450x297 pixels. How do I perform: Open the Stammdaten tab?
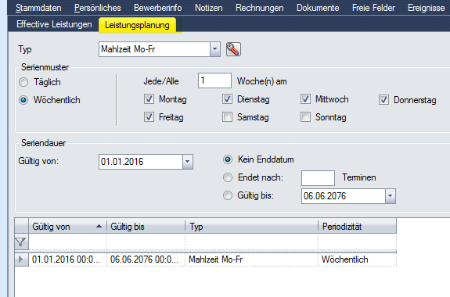(x=38, y=8)
